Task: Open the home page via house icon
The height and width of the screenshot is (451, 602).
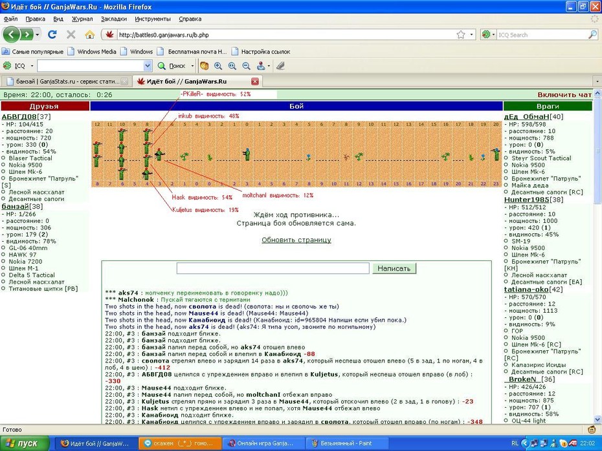Action: click(89, 34)
